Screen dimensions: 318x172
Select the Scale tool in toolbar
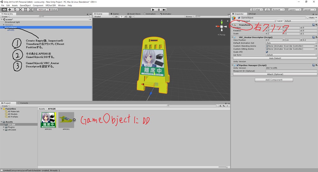(20, 10)
